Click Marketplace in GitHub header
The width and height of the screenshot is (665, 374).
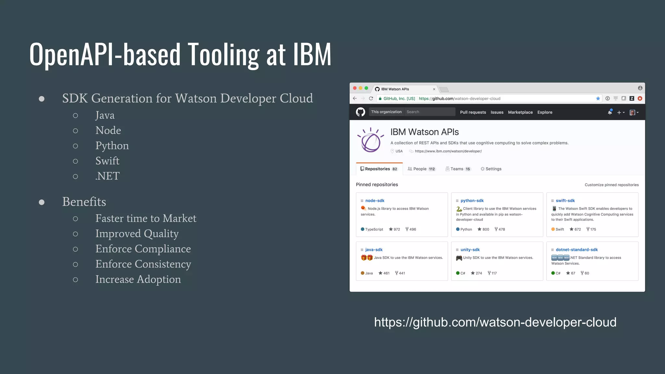(x=521, y=112)
